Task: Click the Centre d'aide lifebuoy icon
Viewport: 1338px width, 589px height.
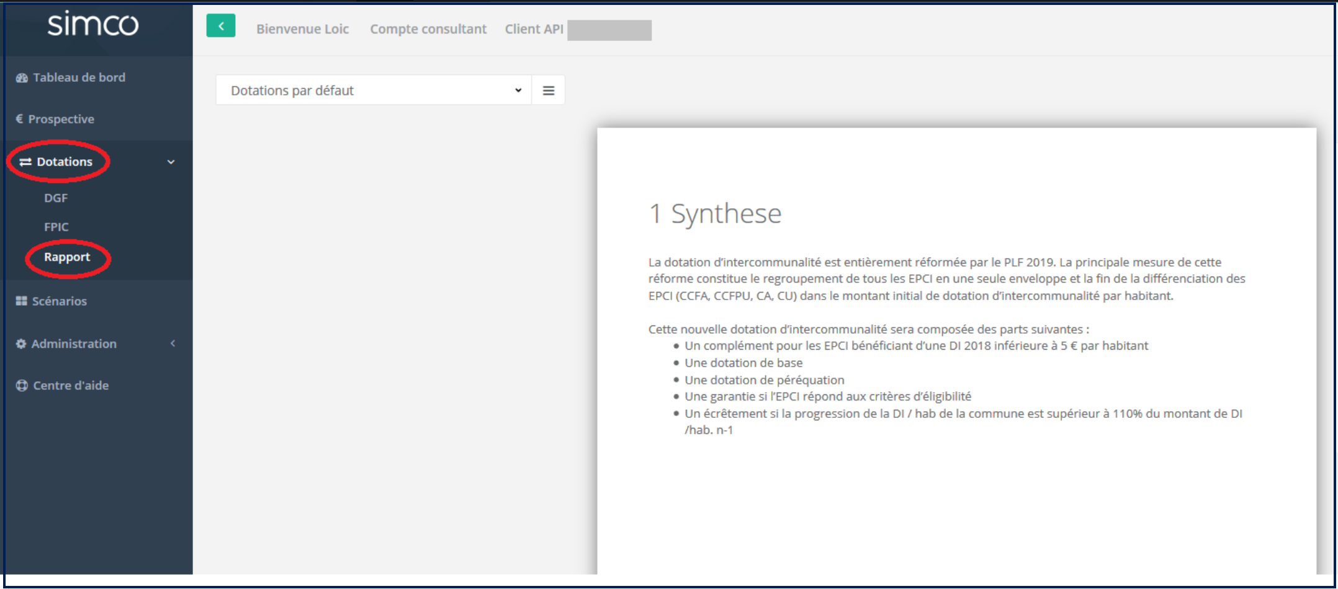Action: click(22, 386)
